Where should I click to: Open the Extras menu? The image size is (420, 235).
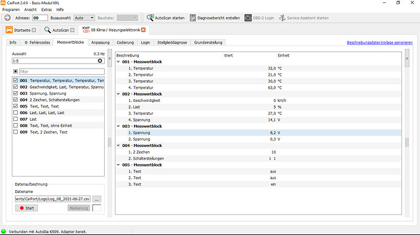pyautogui.click(x=47, y=10)
